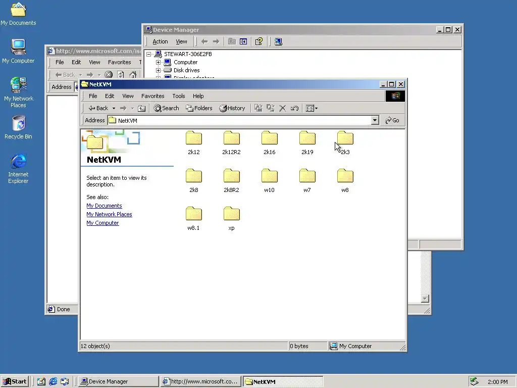Open the 2k12 folder
Image resolution: width=517 pixels, height=388 pixels.
pos(193,142)
